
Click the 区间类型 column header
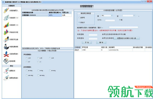coord(78,47)
